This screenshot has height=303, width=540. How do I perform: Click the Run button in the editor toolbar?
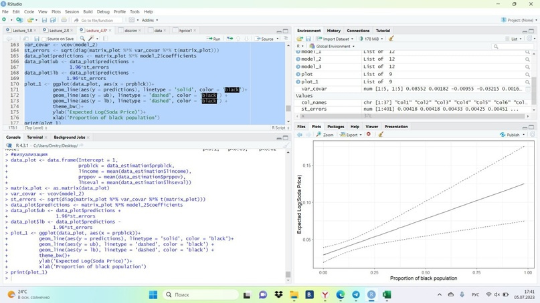213,39
